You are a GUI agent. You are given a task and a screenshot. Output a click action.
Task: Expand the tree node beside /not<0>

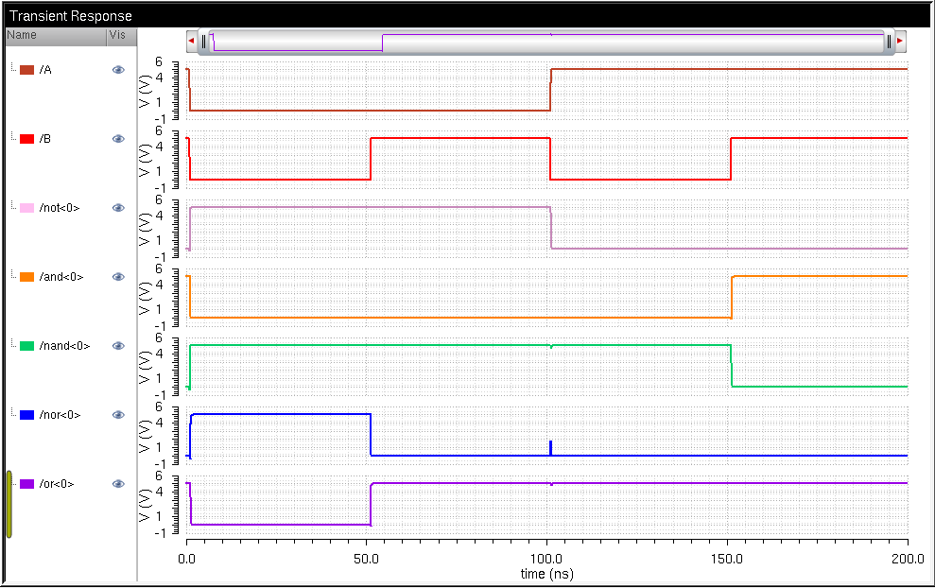pos(13,207)
